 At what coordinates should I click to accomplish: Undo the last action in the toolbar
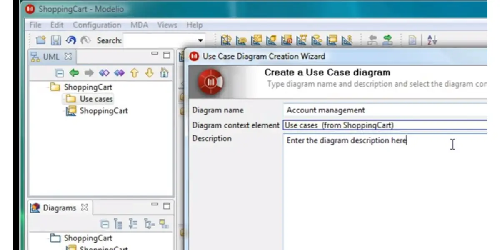coord(71,40)
